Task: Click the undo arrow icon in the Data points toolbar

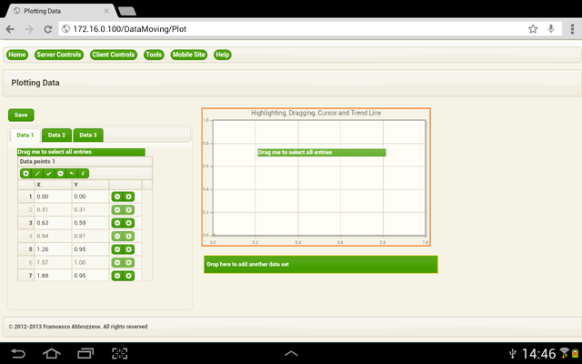Action: coord(72,174)
